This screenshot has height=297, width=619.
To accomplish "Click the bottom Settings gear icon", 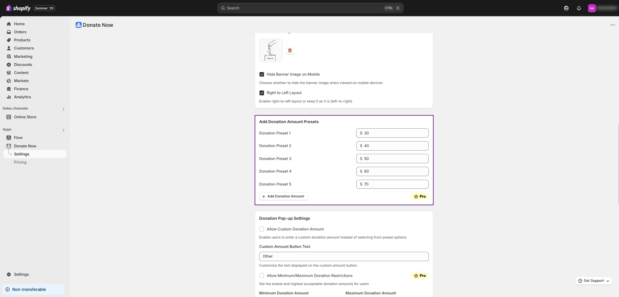I will 9,274.
